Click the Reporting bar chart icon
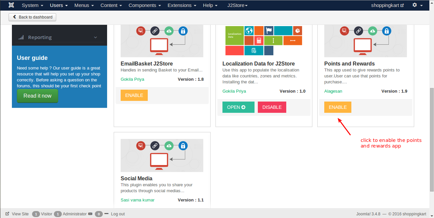Viewport: 434px width, 218px height. pos(21,37)
